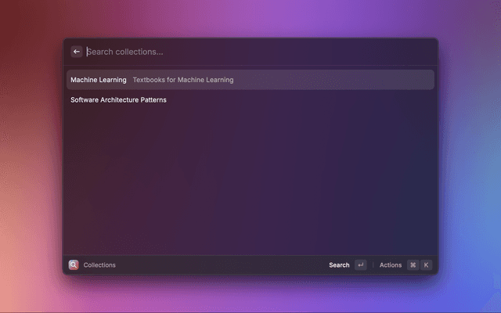This screenshot has width=501, height=313.
Task: Click the highlighted row's empty right side
Action: point(352,80)
